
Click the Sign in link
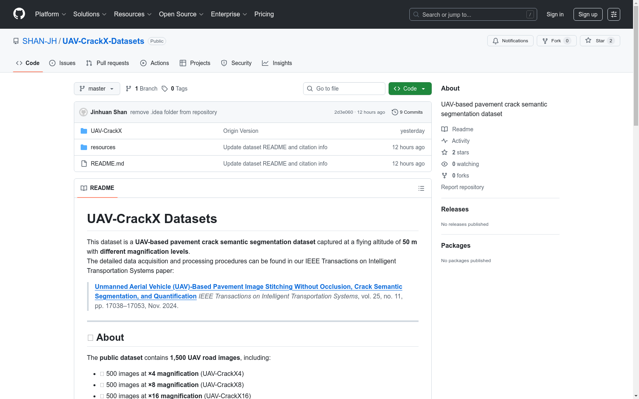click(x=555, y=14)
